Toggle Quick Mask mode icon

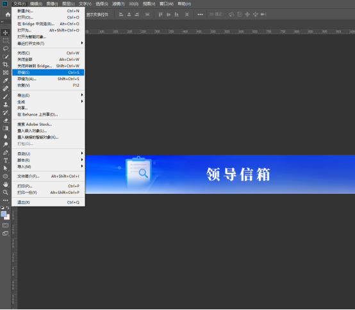tap(5, 225)
